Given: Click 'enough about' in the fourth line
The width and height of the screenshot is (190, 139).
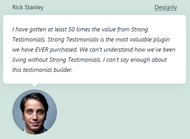Looking at the screenshot, I should click(149, 60).
